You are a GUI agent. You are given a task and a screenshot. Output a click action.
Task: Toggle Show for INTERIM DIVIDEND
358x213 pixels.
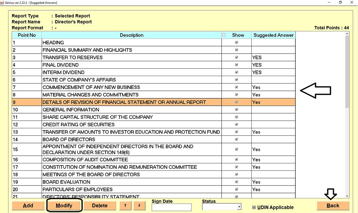coord(236,72)
